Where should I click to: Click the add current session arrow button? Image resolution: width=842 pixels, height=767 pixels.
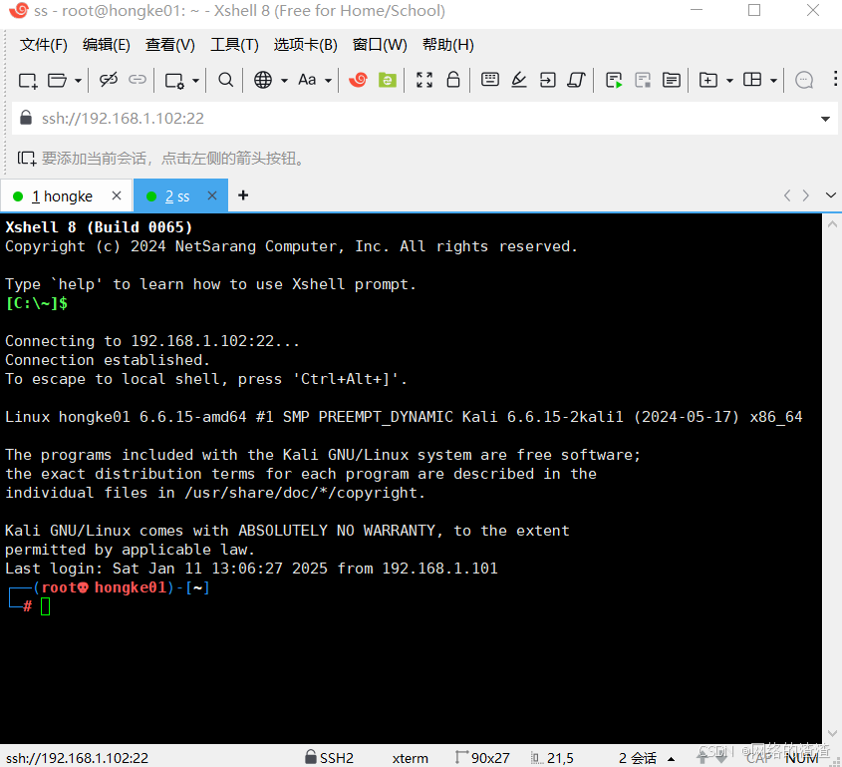pos(26,158)
